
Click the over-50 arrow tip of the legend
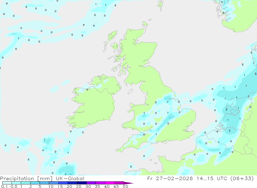[128, 183]
